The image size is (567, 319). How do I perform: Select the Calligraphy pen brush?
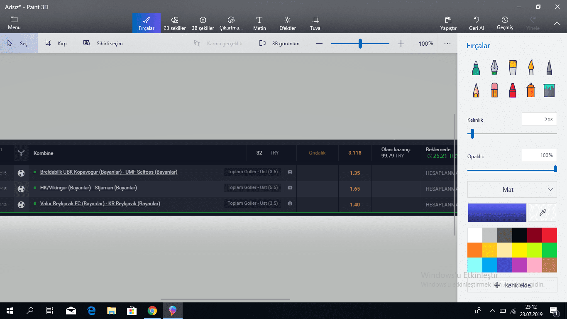coord(494,68)
